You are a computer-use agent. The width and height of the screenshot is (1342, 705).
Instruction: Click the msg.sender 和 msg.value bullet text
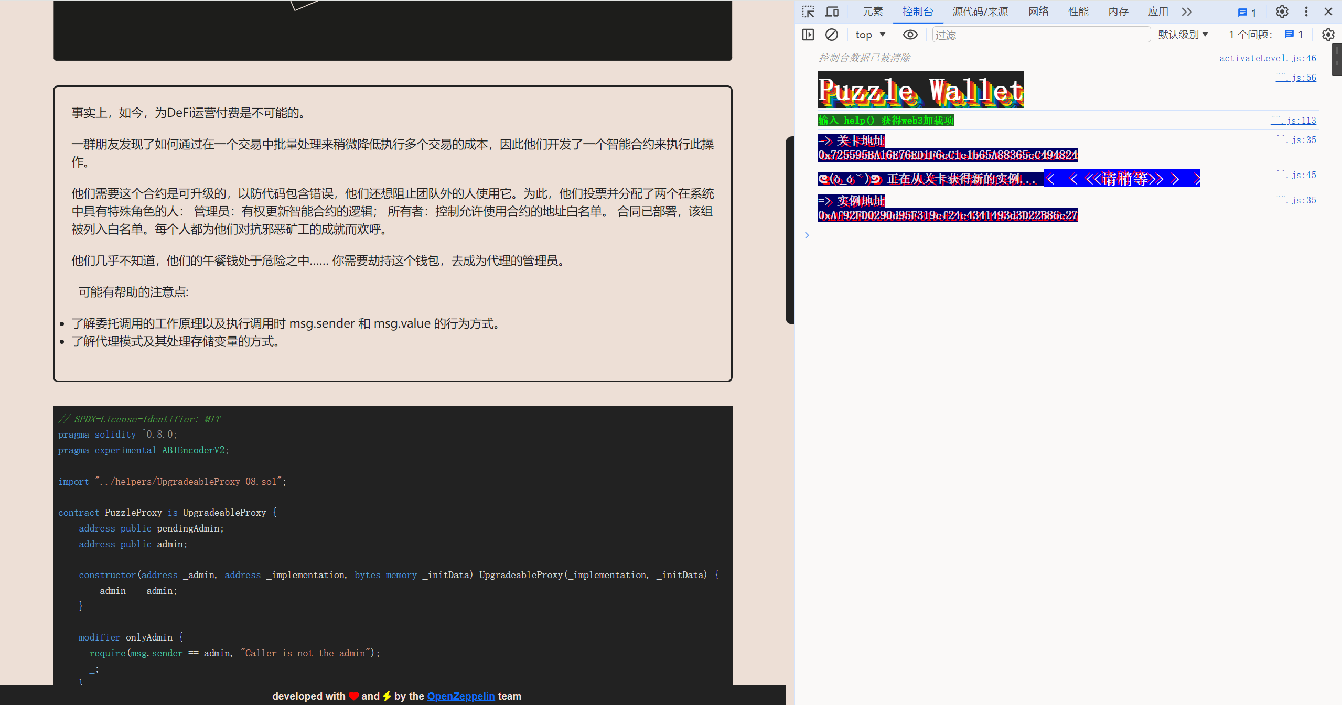pos(285,323)
